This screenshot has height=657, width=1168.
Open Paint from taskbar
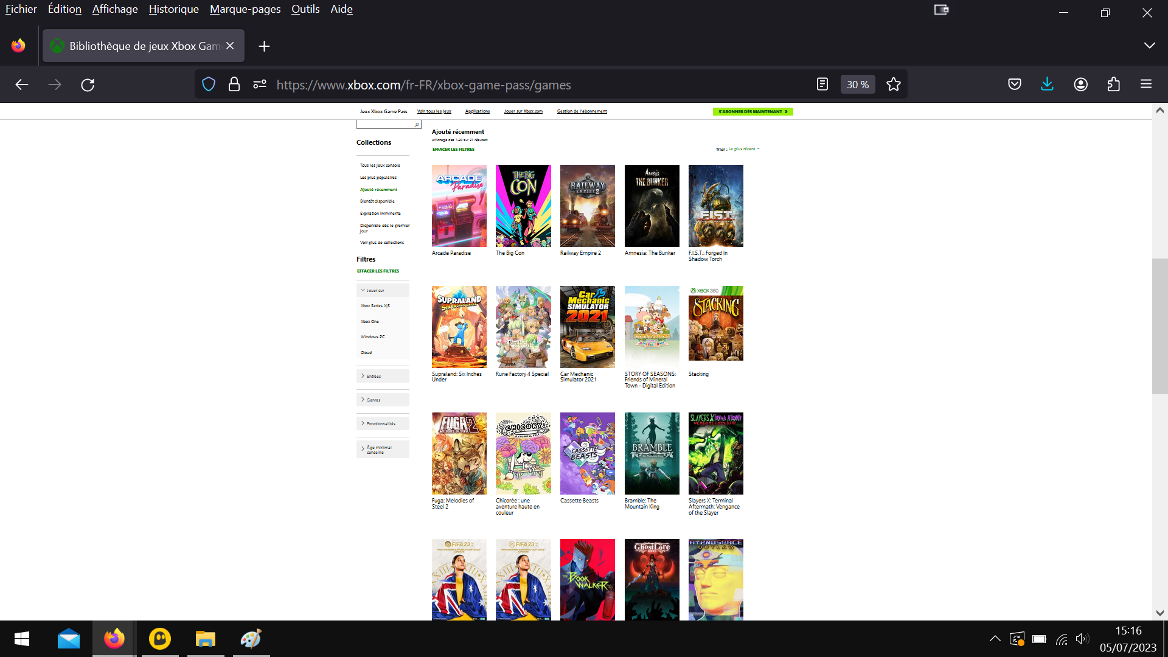pyautogui.click(x=251, y=639)
